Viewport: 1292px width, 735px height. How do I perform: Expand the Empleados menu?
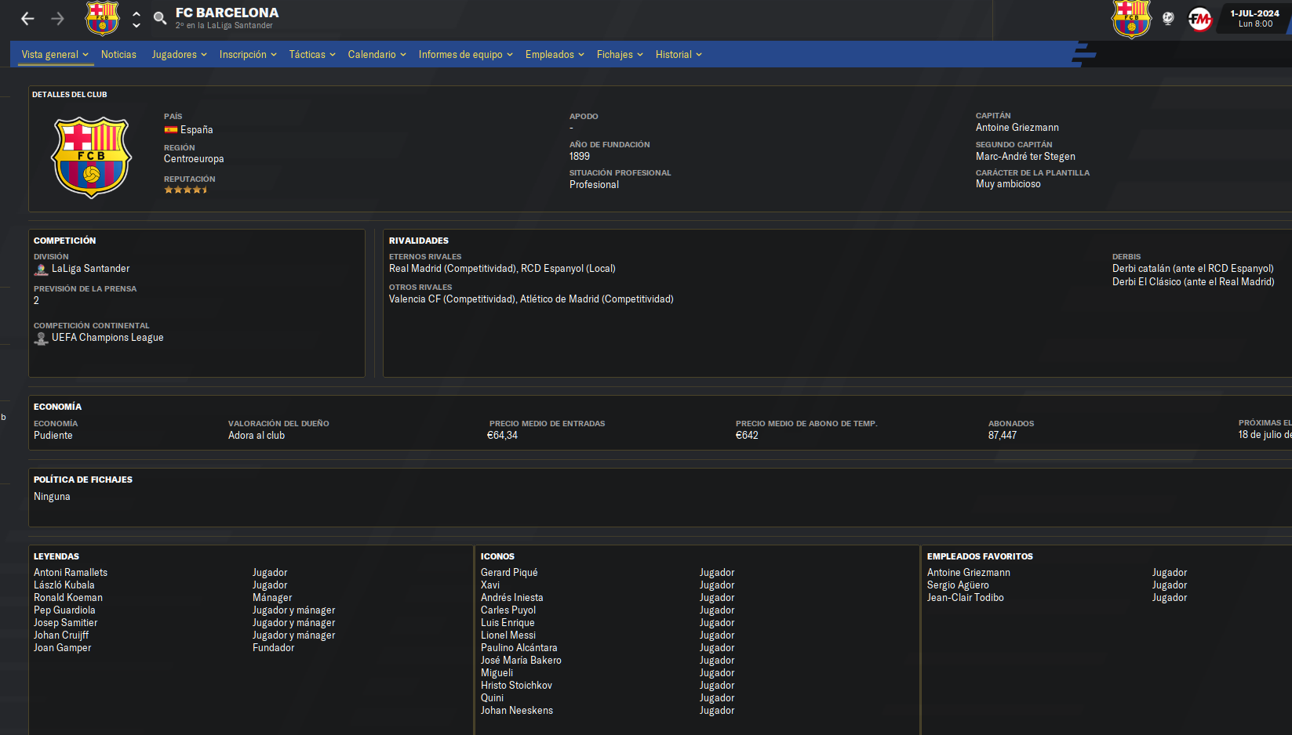click(555, 54)
